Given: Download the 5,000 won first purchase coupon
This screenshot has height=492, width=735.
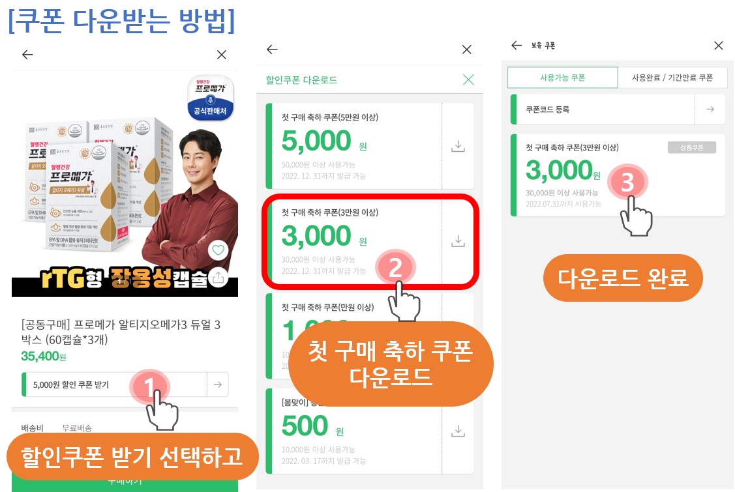Looking at the screenshot, I should click(x=458, y=146).
